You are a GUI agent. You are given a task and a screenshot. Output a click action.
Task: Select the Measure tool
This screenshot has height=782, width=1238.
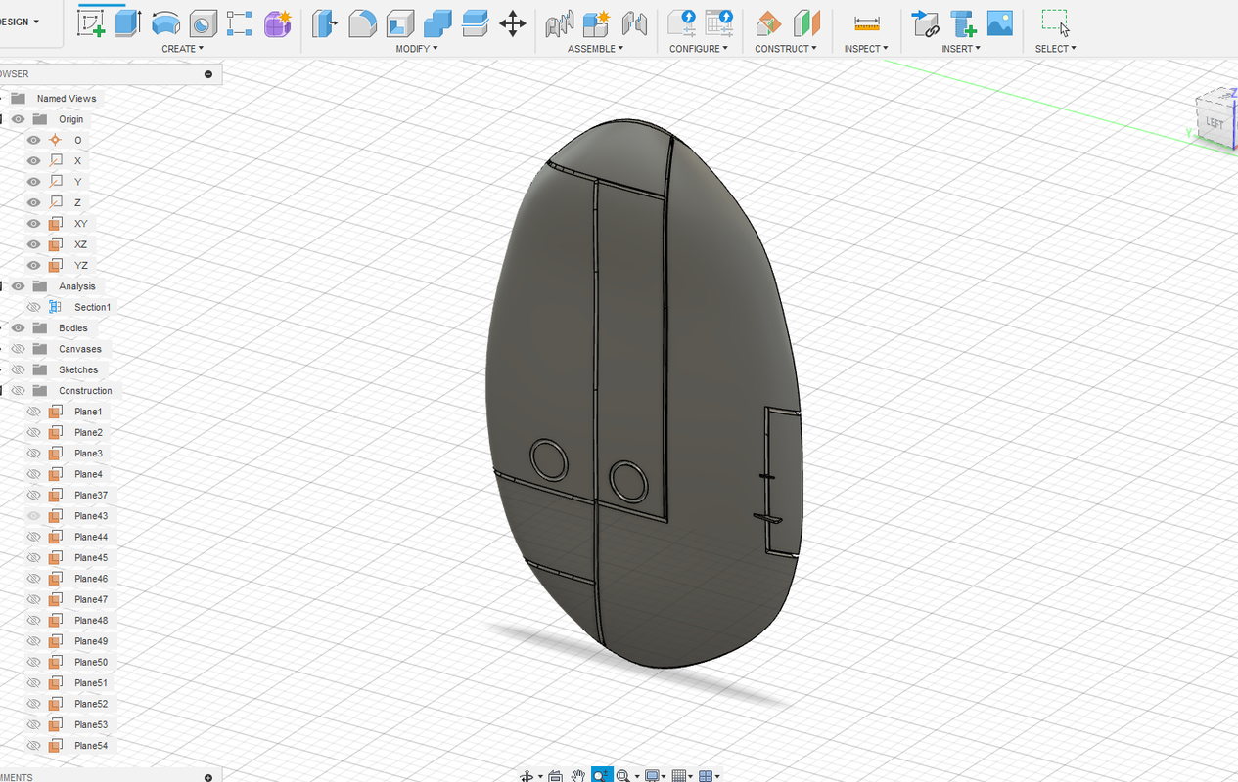click(x=866, y=23)
